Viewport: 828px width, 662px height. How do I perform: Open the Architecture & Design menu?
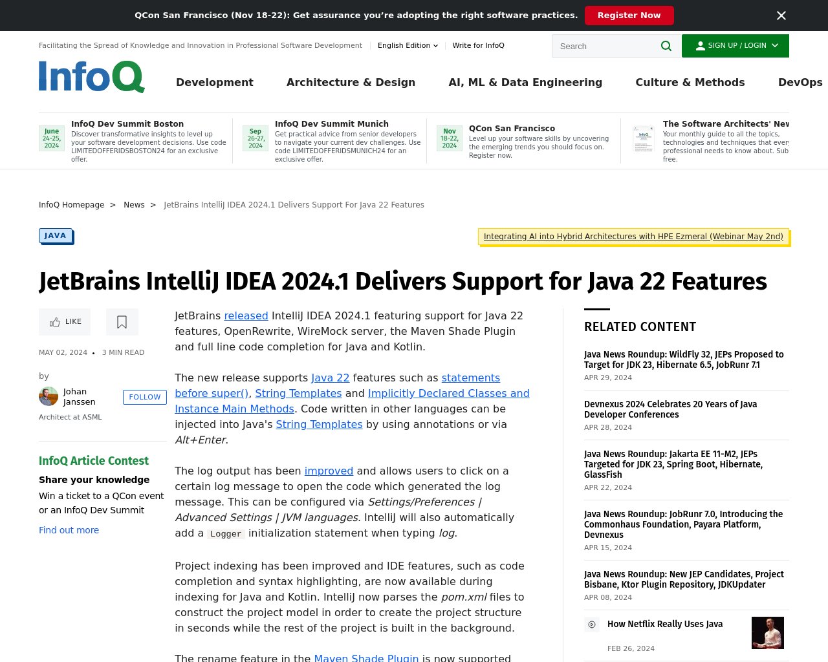click(x=351, y=82)
